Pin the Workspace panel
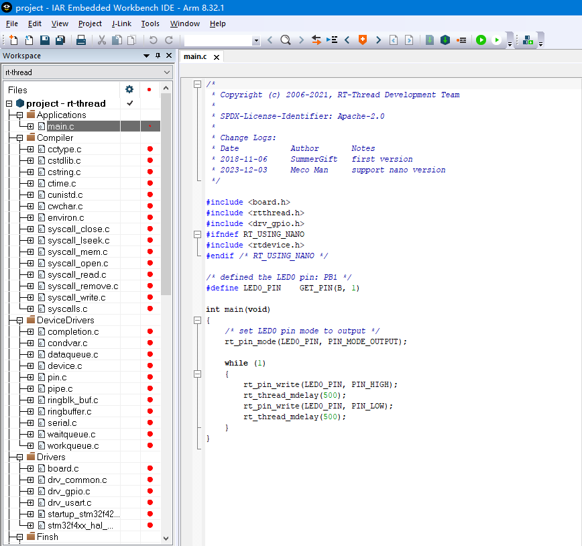This screenshot has height=546, width=582. pyautogui.click(x=158, y=56)
